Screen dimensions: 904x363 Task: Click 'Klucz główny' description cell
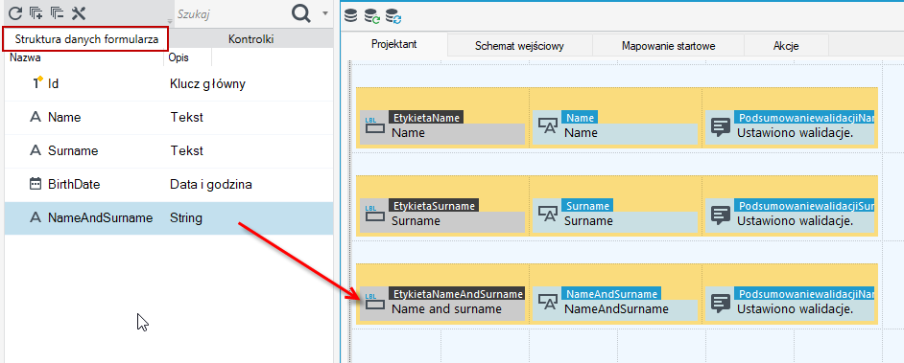[207, 84]
